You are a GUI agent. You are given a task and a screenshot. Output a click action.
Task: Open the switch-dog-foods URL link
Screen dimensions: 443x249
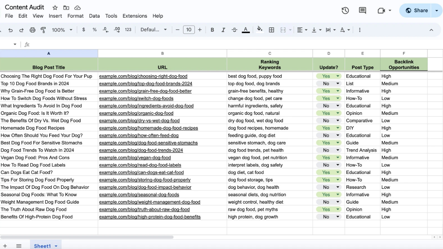(136, 98)
